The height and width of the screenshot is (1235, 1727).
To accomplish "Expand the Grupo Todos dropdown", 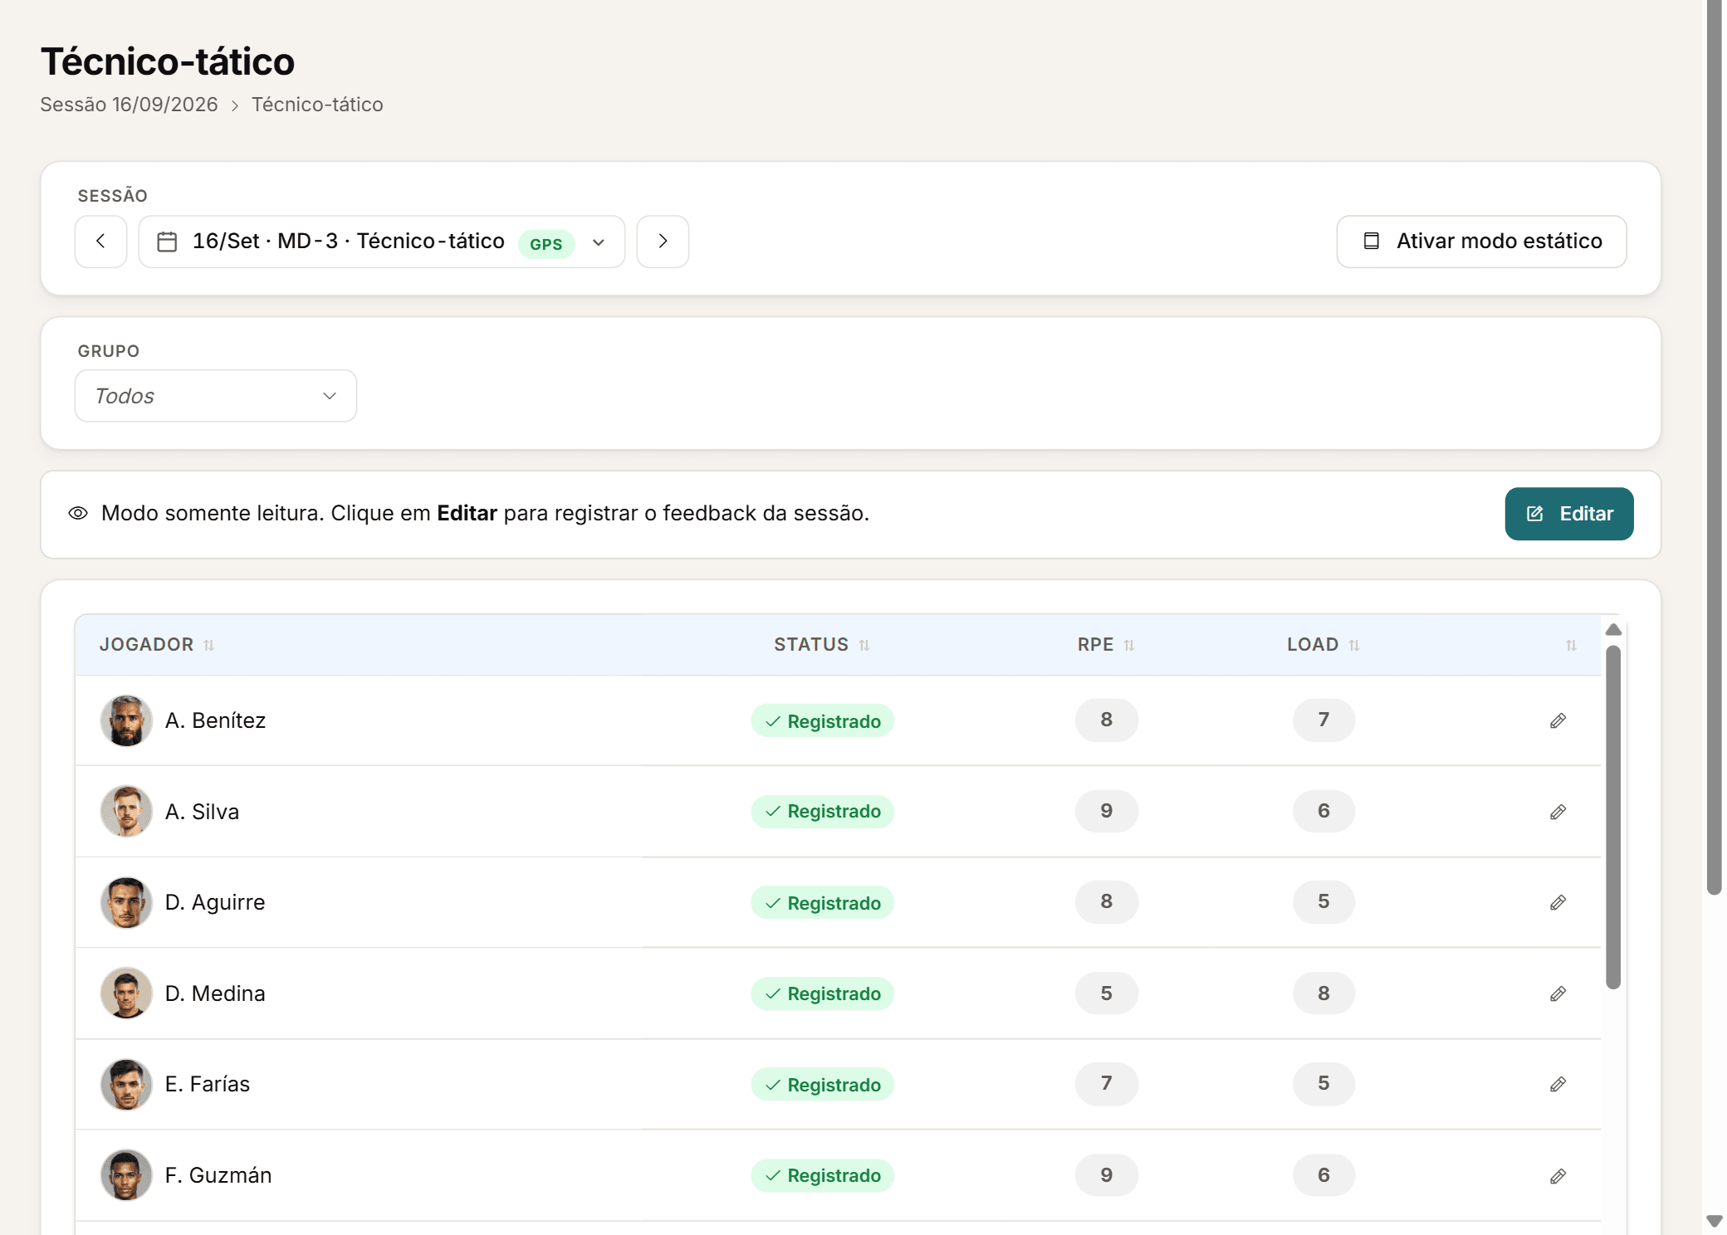I will click(x=216, y=396).
